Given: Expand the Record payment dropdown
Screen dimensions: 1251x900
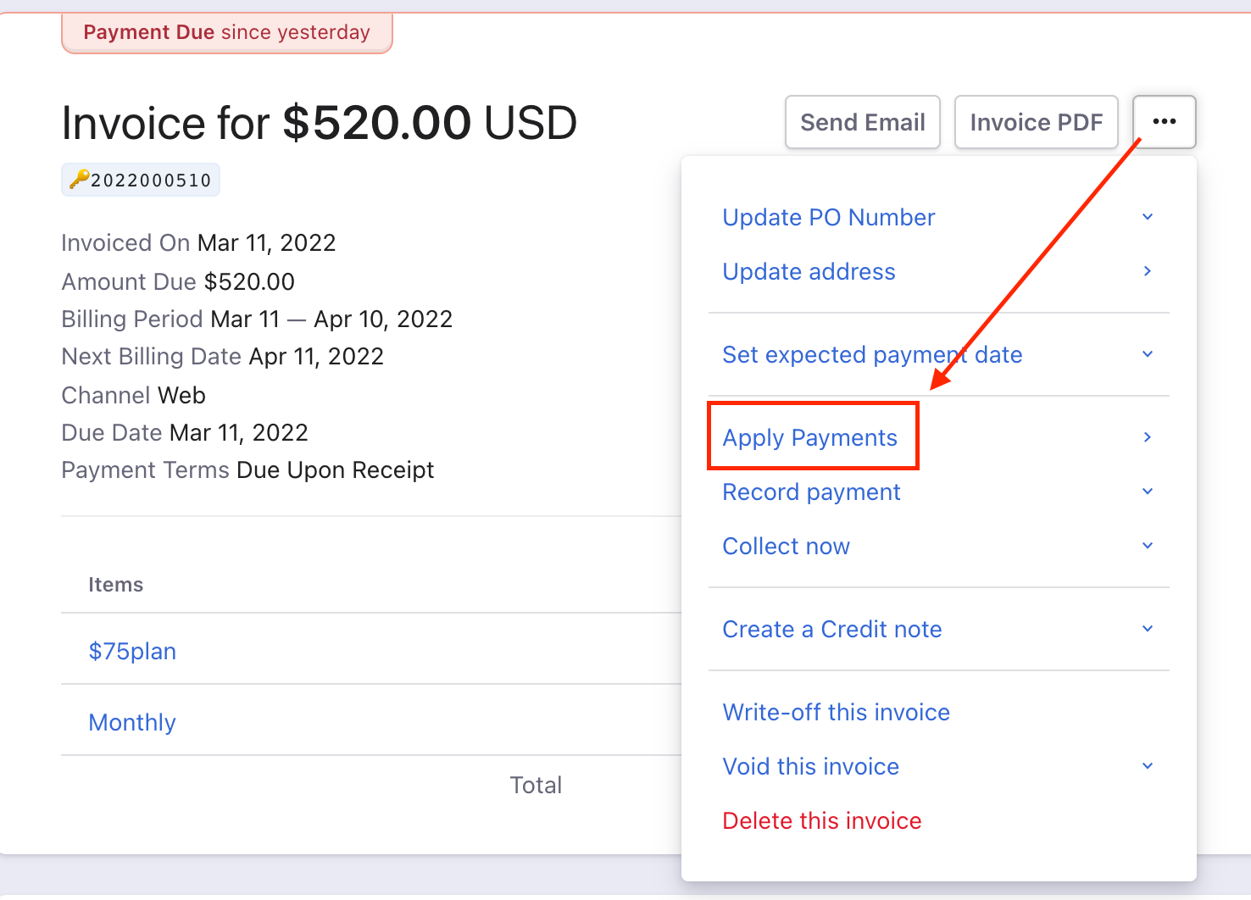Looking at the screenshot, I should (x=1147, y=492).
